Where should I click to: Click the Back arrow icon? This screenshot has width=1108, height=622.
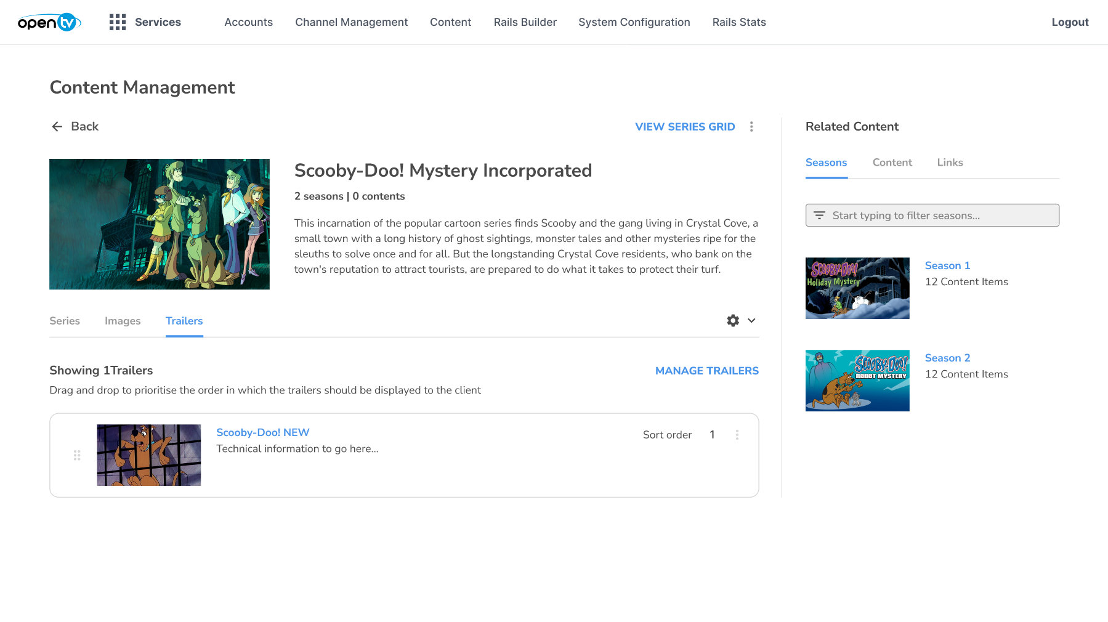click(57, 126)
